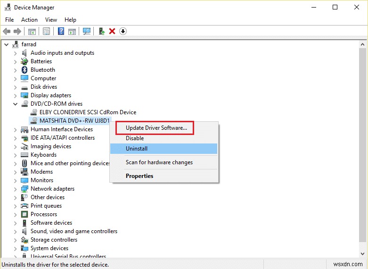The width and height of the screenshot is (368, 269).
Task: Click the Forward arrow toolbar icon
Action: click(17, 31)
